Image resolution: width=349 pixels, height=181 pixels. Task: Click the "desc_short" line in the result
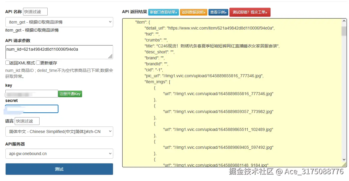pos(159,52)
